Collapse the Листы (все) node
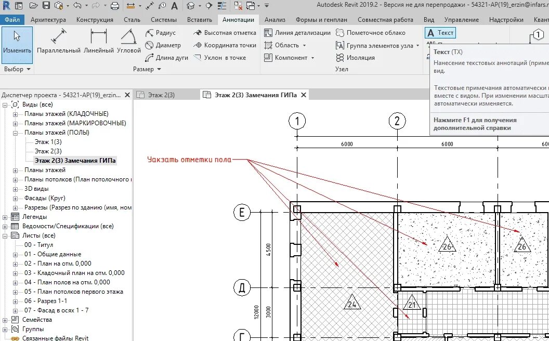 coord(5,236)
